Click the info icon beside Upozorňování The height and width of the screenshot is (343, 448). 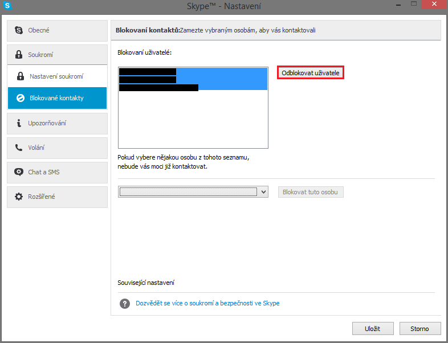[19, 123]
